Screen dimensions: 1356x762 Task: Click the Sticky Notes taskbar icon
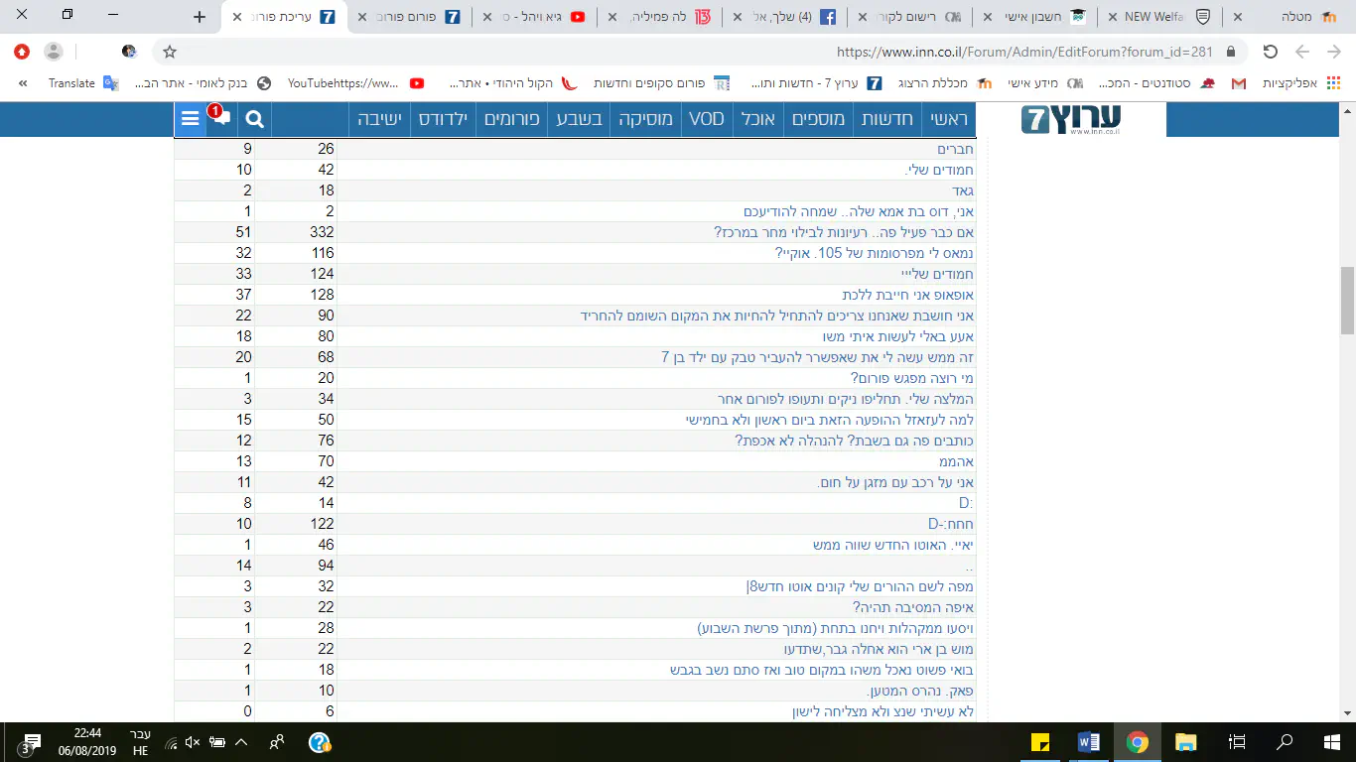pos(1041,741)
